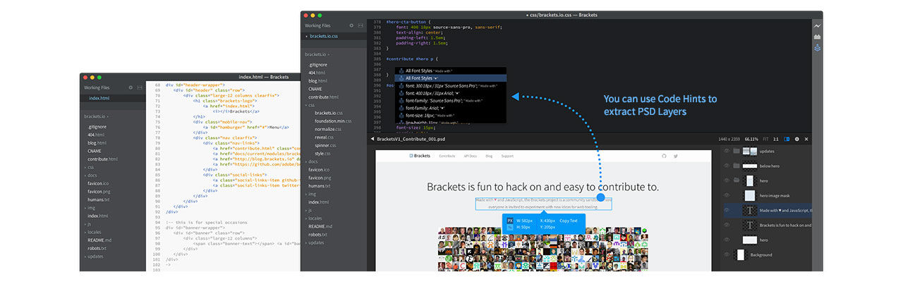Click the 1440 x 2359 dimensions text
Viewport: 903px width, 282px height.
(x=729, y=139)
